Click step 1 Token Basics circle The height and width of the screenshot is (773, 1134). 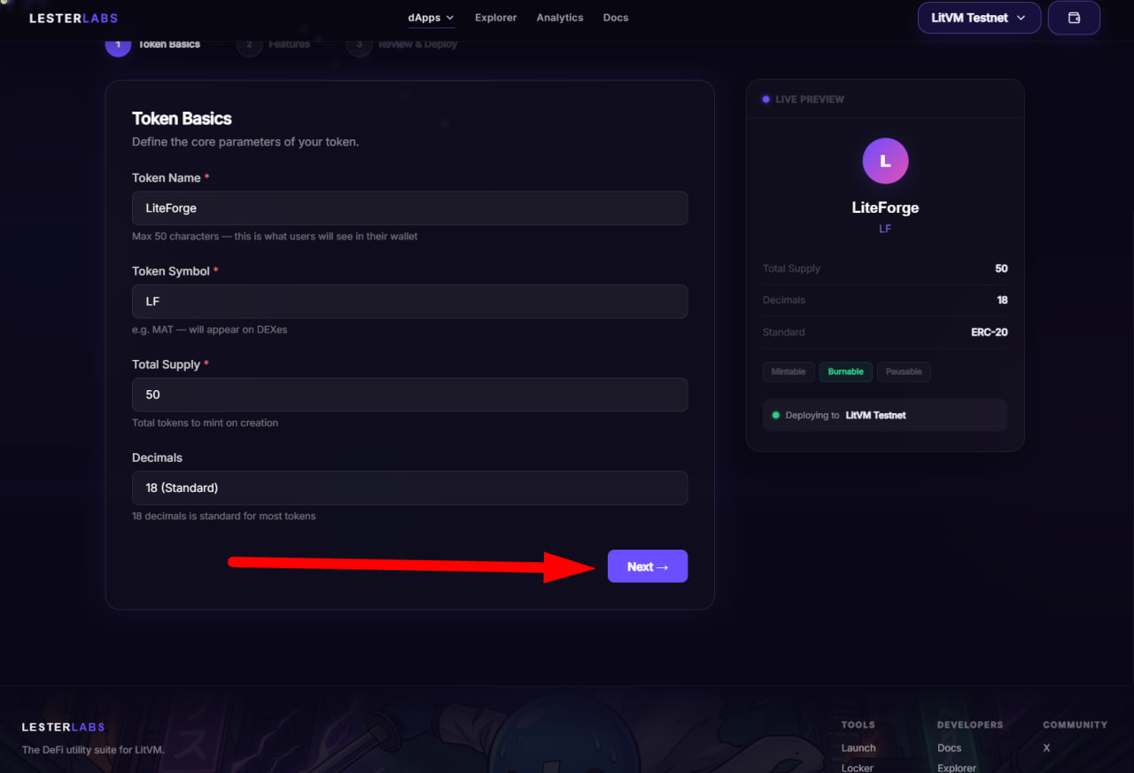pyautogui.click(x=118, y=44)
